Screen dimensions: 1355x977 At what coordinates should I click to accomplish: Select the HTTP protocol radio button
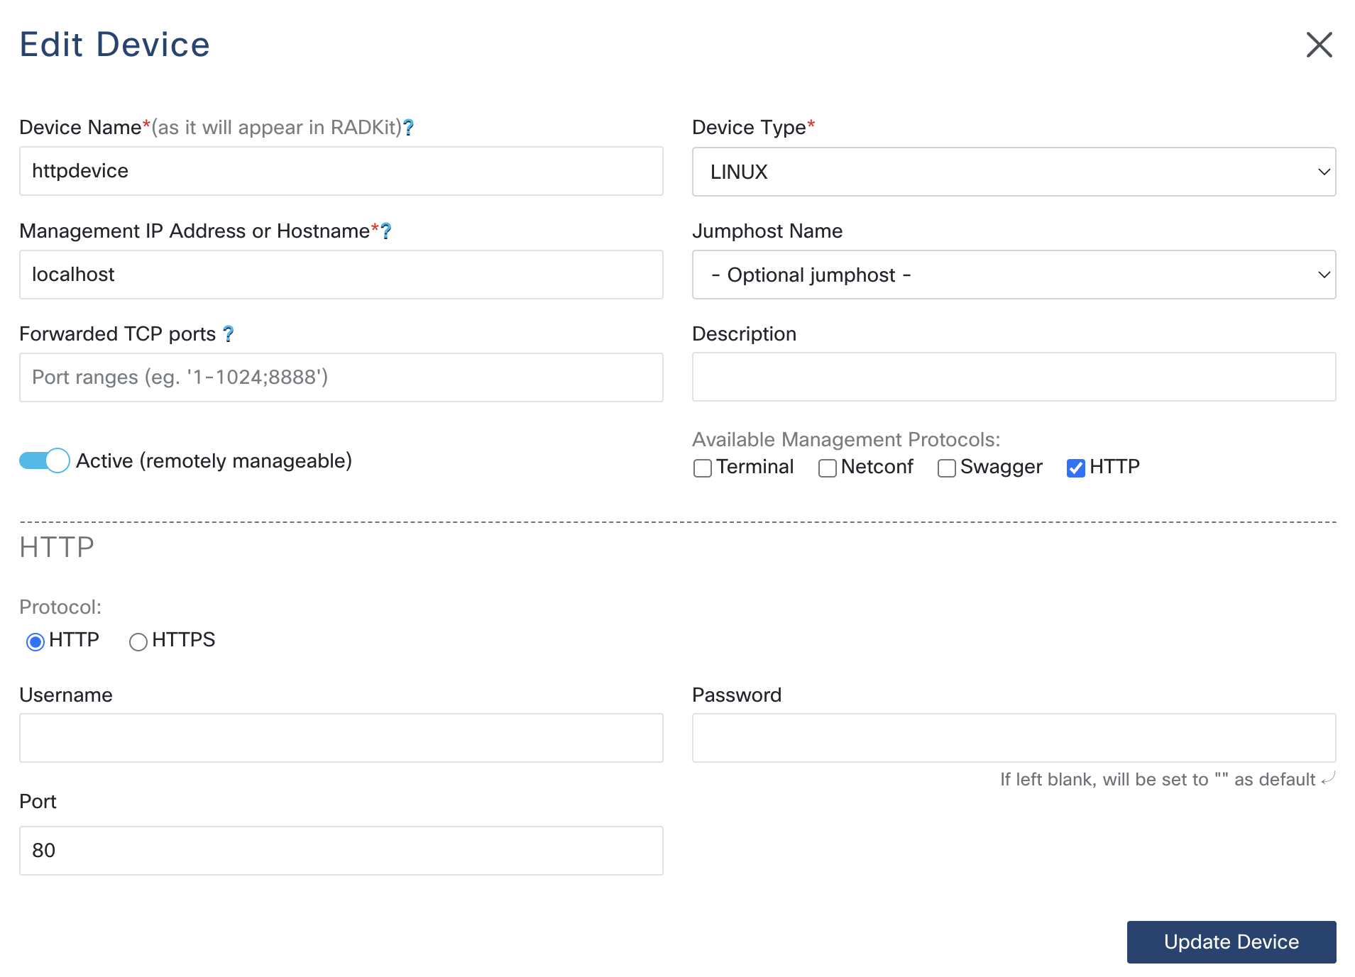point(35,642)
